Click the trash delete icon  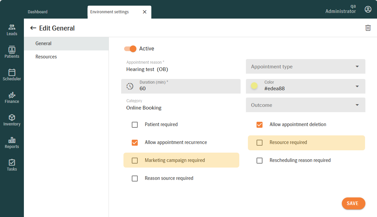point(368,28)
